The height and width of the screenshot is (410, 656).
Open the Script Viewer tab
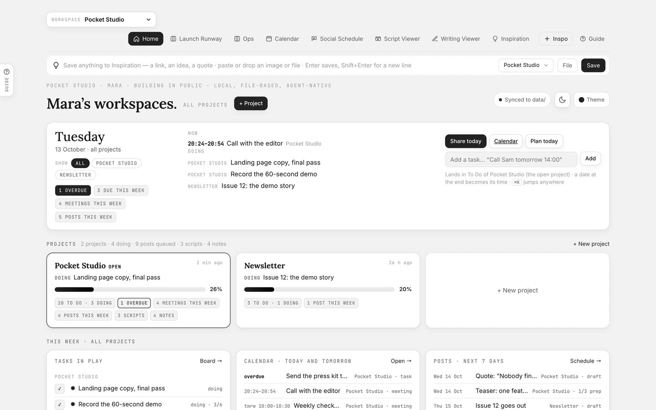[x=397, y=39]
